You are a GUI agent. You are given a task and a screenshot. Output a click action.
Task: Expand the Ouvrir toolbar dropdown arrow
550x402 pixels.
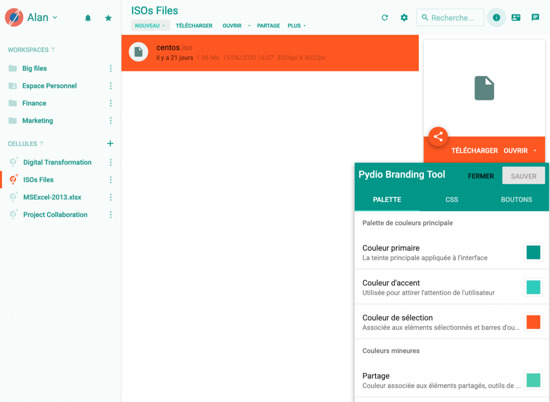point(249,26)
